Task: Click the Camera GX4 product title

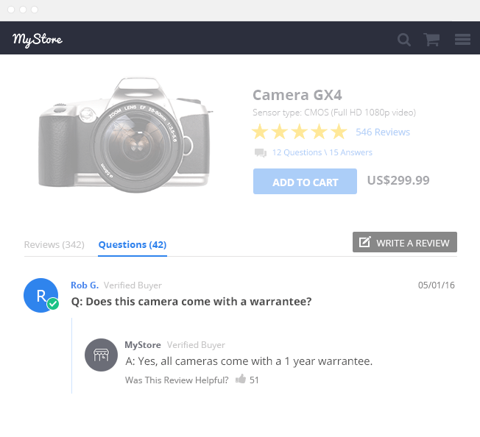Action: click(x=297, y=95)
